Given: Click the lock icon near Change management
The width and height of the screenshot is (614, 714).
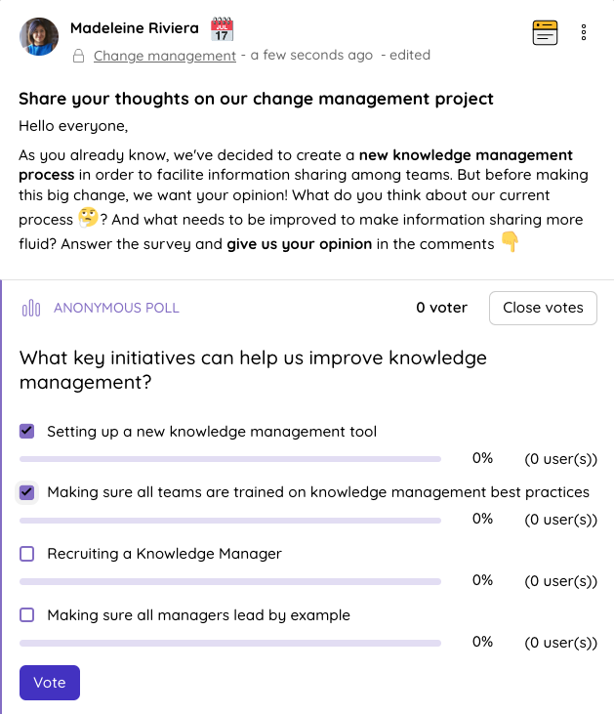Looking at the screenshot, I should pos(79,57).
